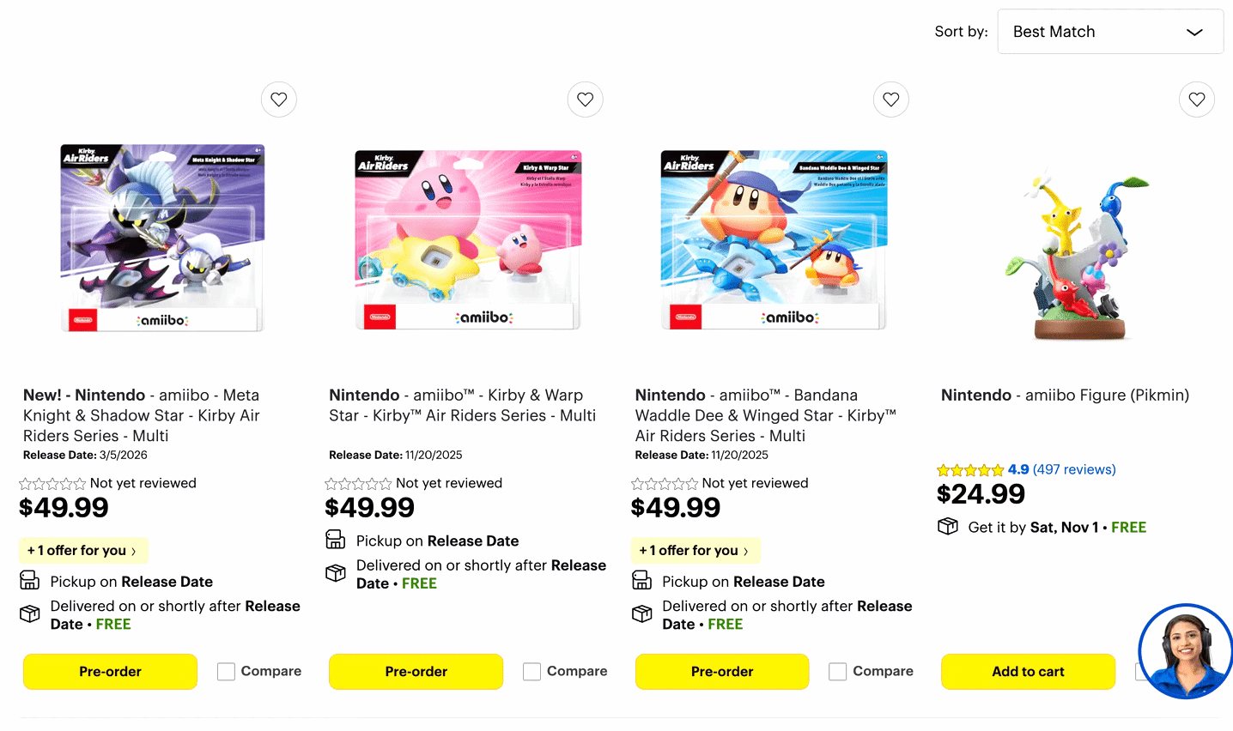
Task: Expand Bandana Waddle Dee '+1 offer for you'
Action: [x=695, y=551]
